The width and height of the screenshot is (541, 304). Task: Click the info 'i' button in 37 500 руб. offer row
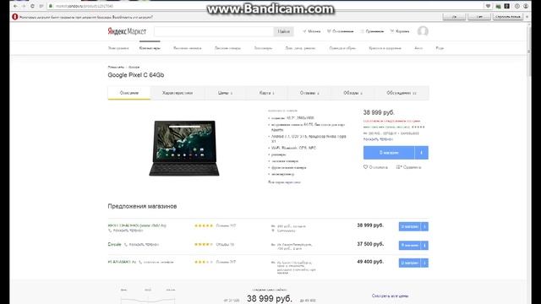pos(424,245)
